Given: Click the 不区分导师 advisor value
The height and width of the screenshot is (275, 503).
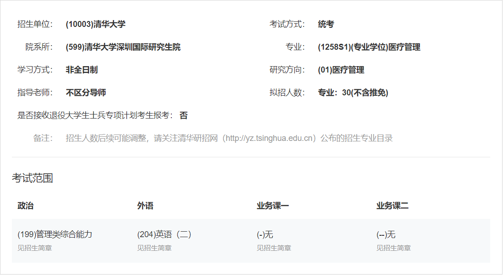Looking at the screenshot, I should 85,93.
